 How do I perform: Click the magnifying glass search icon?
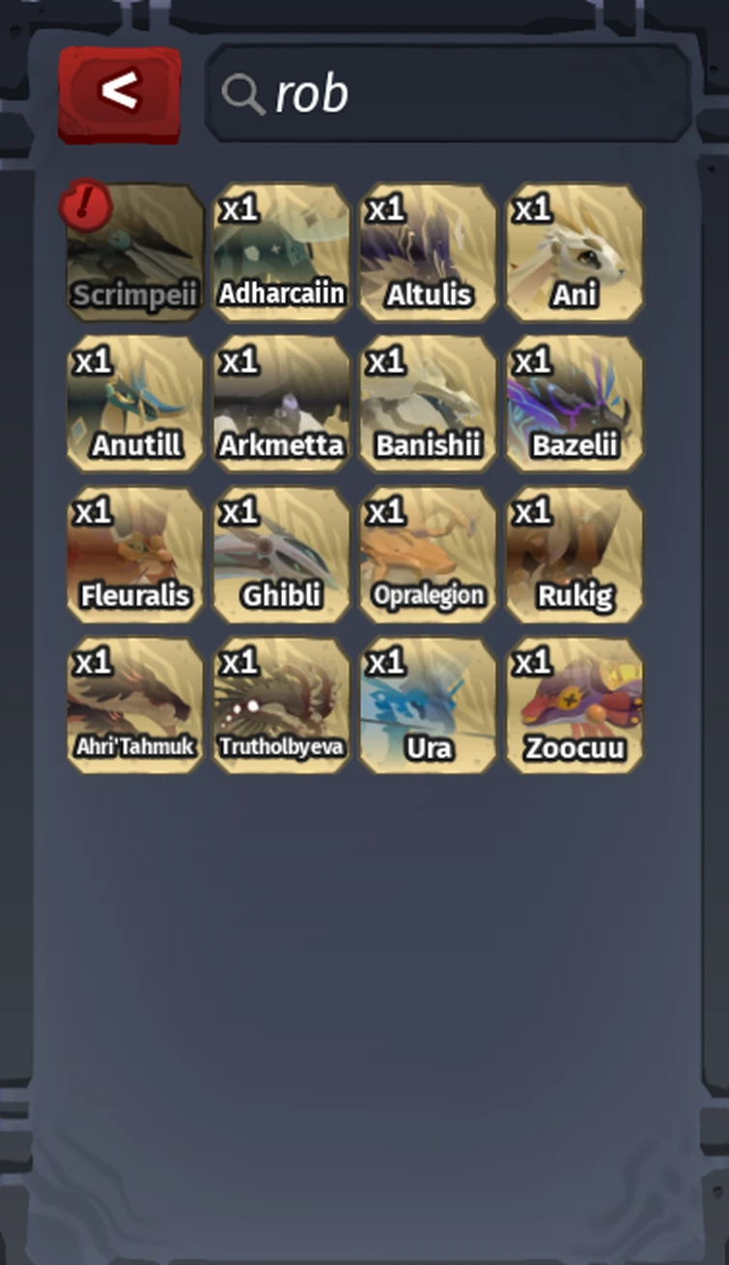[x=242, y=95]
